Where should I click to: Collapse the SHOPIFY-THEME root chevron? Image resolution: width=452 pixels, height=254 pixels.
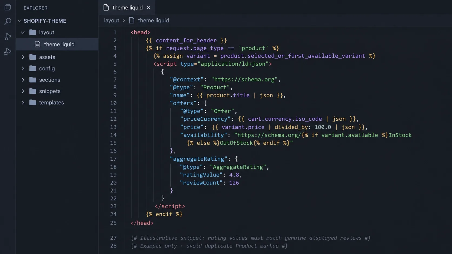[x=19, y=21]
